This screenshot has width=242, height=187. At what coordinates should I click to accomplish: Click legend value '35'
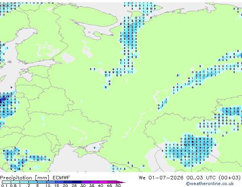(92, 185)
